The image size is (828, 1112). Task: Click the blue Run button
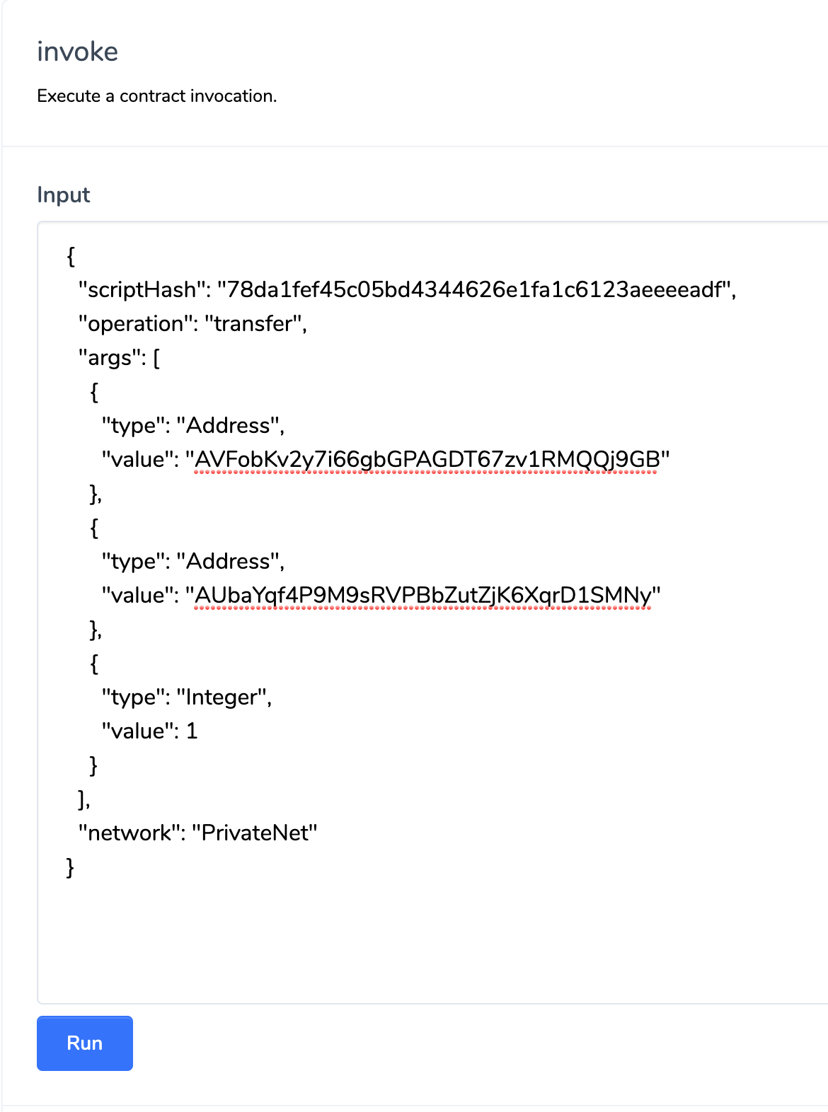tap(84, 1043)
